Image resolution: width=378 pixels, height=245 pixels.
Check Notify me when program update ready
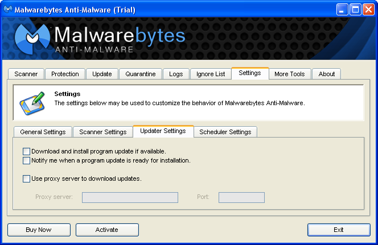pyautogui.click(x=26, y=160)
